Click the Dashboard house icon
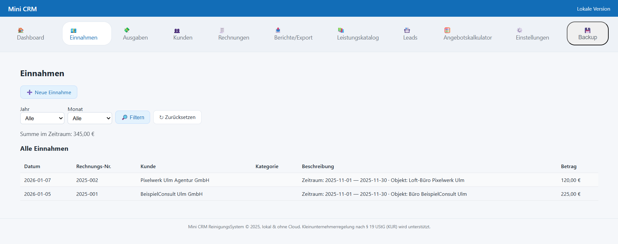The image size is (618, 244). point(21,30)
